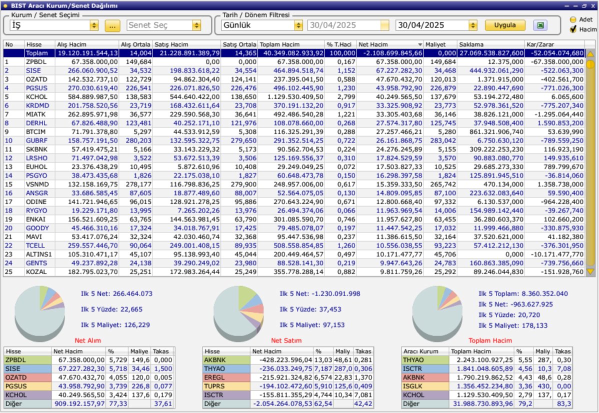Select the ENKAI stock row
Image resolution: width=599 pixels, height=413 pixels.
294,219
